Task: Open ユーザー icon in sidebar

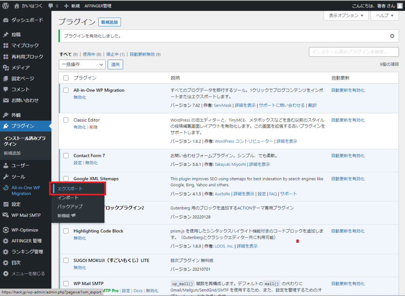Action: 6,165
